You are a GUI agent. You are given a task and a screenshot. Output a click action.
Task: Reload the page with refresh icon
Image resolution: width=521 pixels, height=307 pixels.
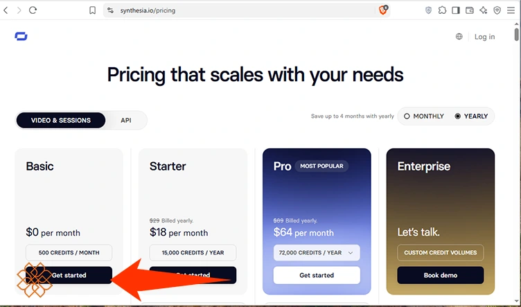point(33,10)
